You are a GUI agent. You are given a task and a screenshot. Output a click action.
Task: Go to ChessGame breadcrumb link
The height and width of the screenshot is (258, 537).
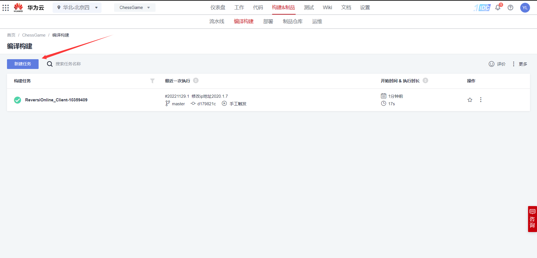pos(34,35)
